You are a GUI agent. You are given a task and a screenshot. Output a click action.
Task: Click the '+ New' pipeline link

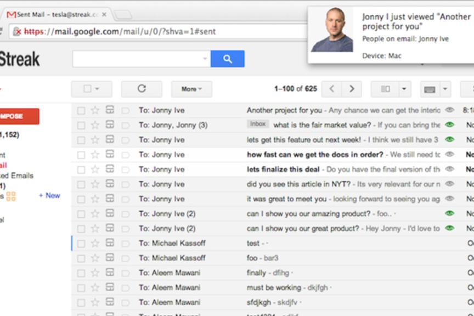49,196
